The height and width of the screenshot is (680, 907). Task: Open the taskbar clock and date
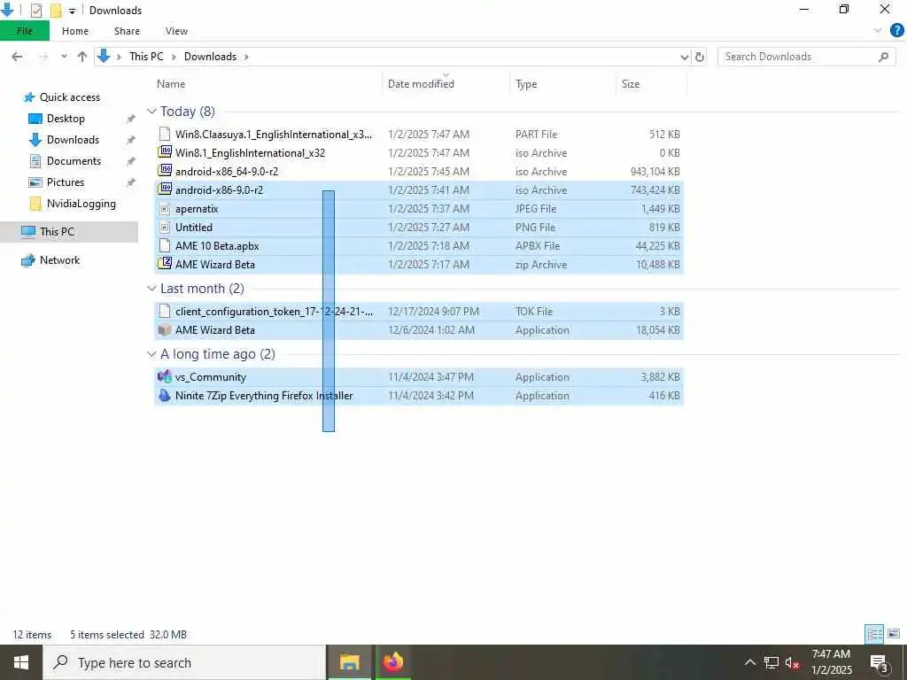click(x=831, y=662)
